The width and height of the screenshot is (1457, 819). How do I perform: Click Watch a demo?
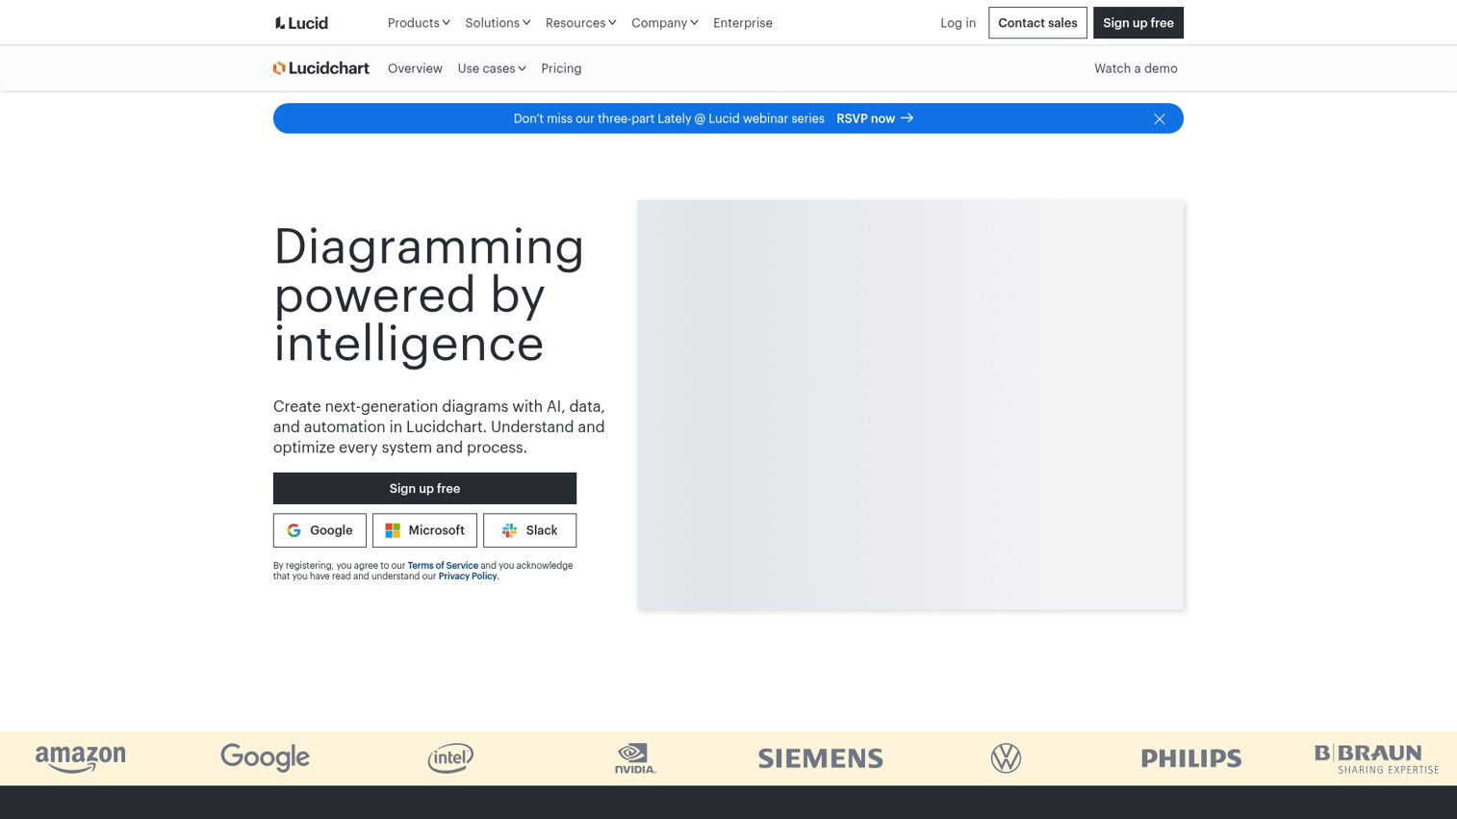click(x=1136, y=68)
